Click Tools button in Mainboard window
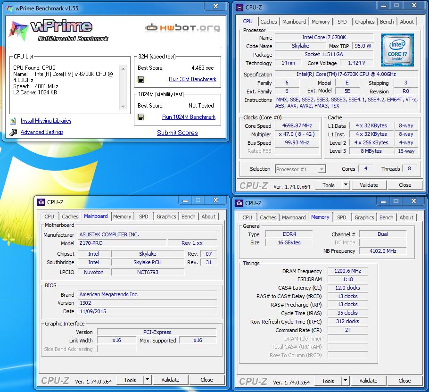Image resolution: width=429 pixels, height=392 pixels. [x=130, y=380]
